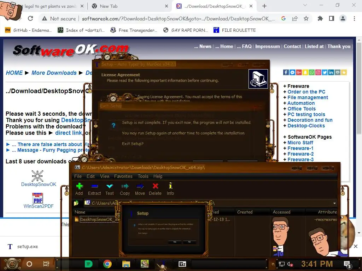Reload the current Chrome page
This screenshot has height=271, width=362.
point(30,18)
